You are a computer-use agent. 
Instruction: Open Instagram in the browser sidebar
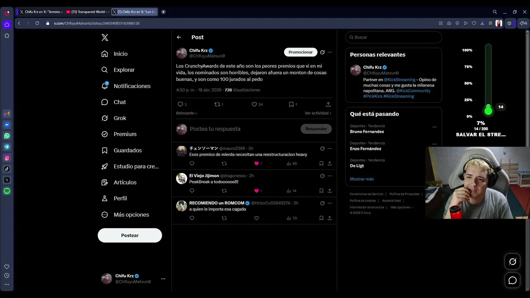[x=7, y=158]
